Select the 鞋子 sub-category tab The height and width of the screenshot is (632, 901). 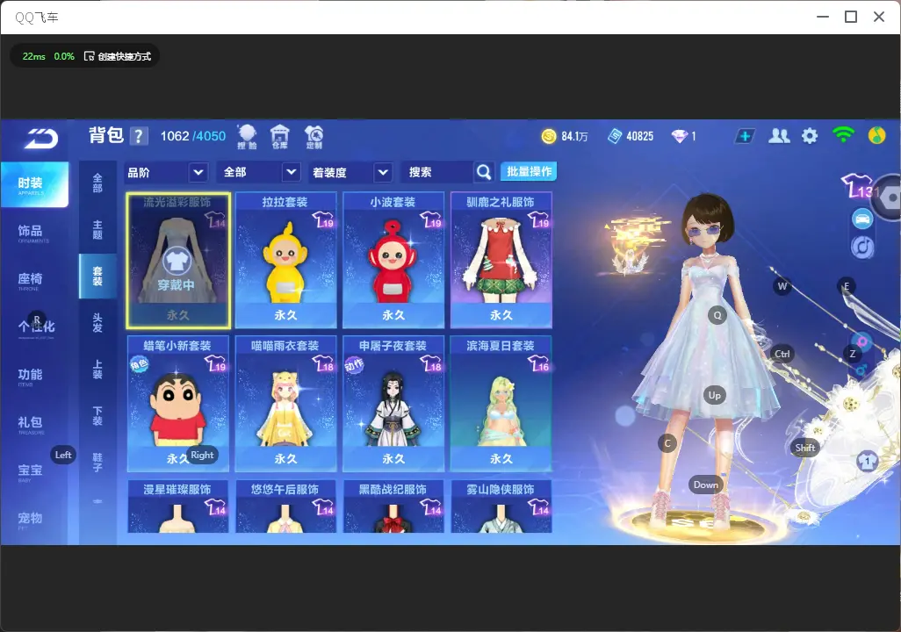coord(97,462)
